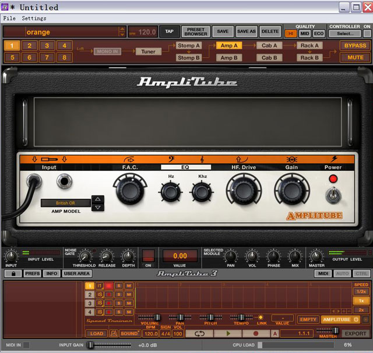
Task: Click the metronome icon beside SOUND
Action: coord(114,334)
